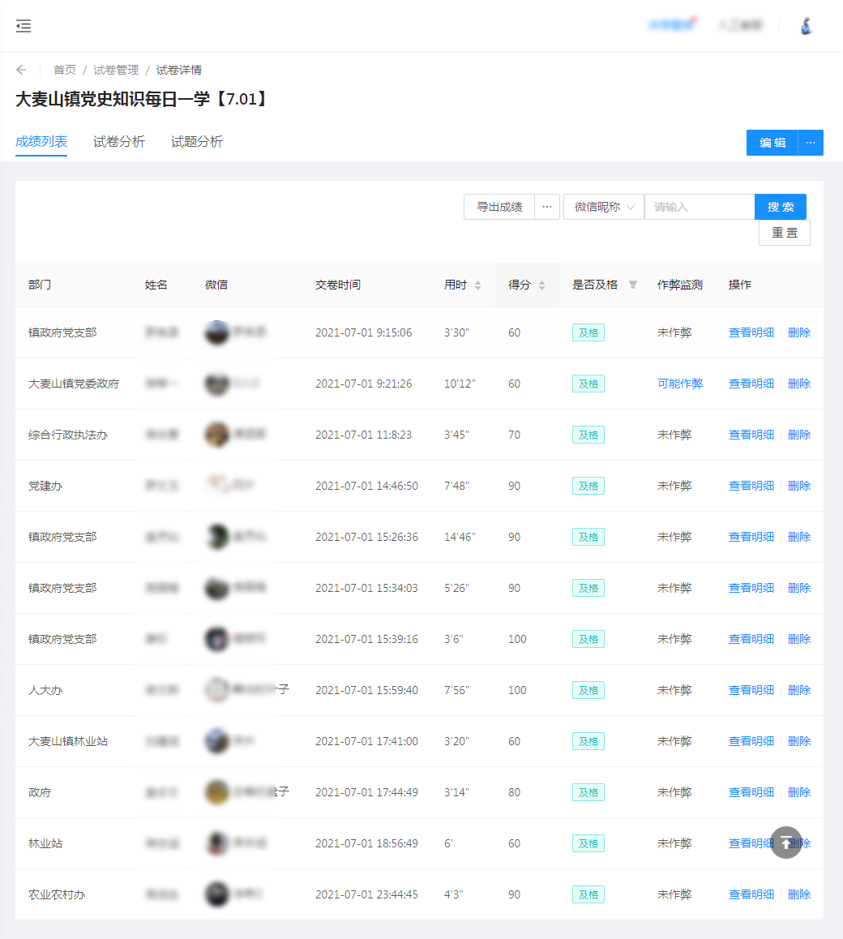Viewport: 843px width, 939px height.
Task: Click the 作弊监测 column header
Action: 679,285
